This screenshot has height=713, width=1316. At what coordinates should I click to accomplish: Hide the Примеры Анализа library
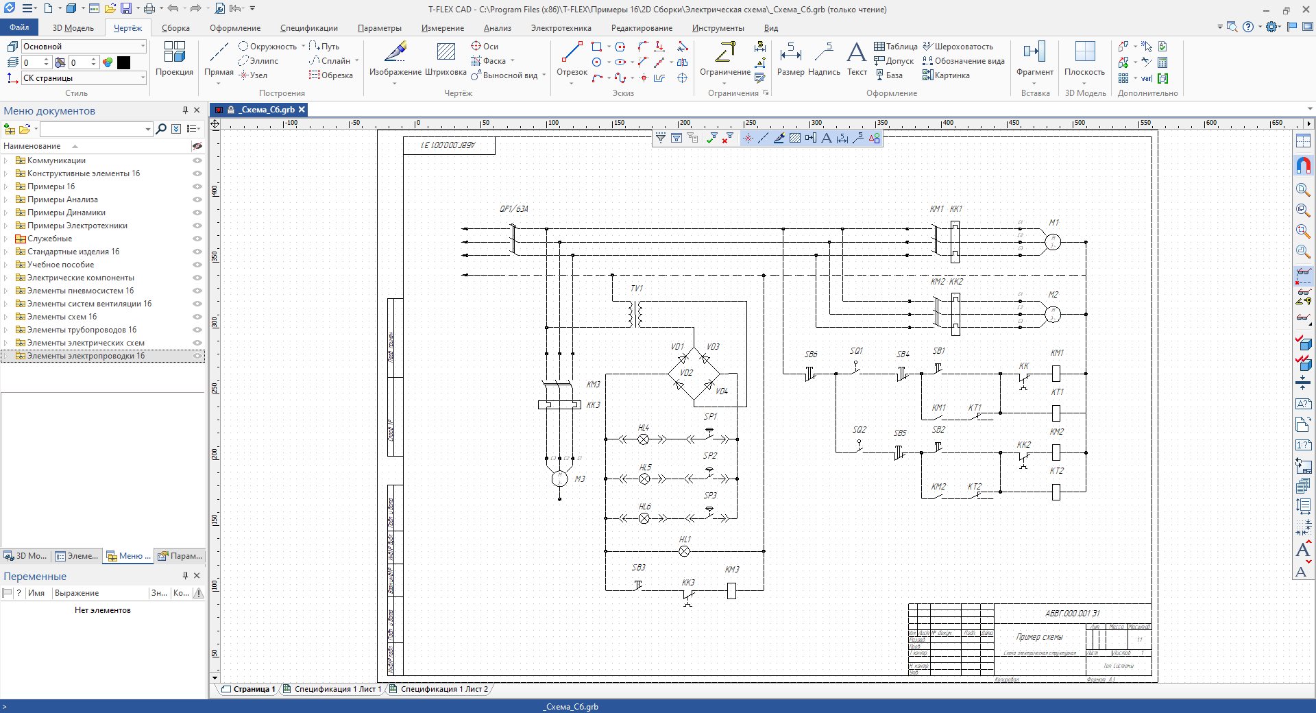point(197,200)
